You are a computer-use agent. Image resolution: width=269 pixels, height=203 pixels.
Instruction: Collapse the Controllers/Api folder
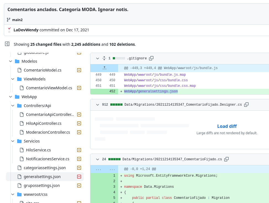pyautogui.click(x=13, y=106)
